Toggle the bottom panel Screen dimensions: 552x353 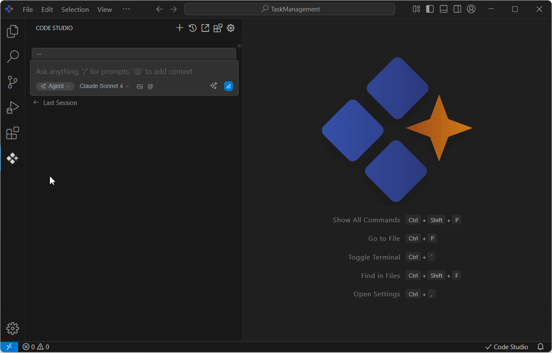(x=444, y=9)
